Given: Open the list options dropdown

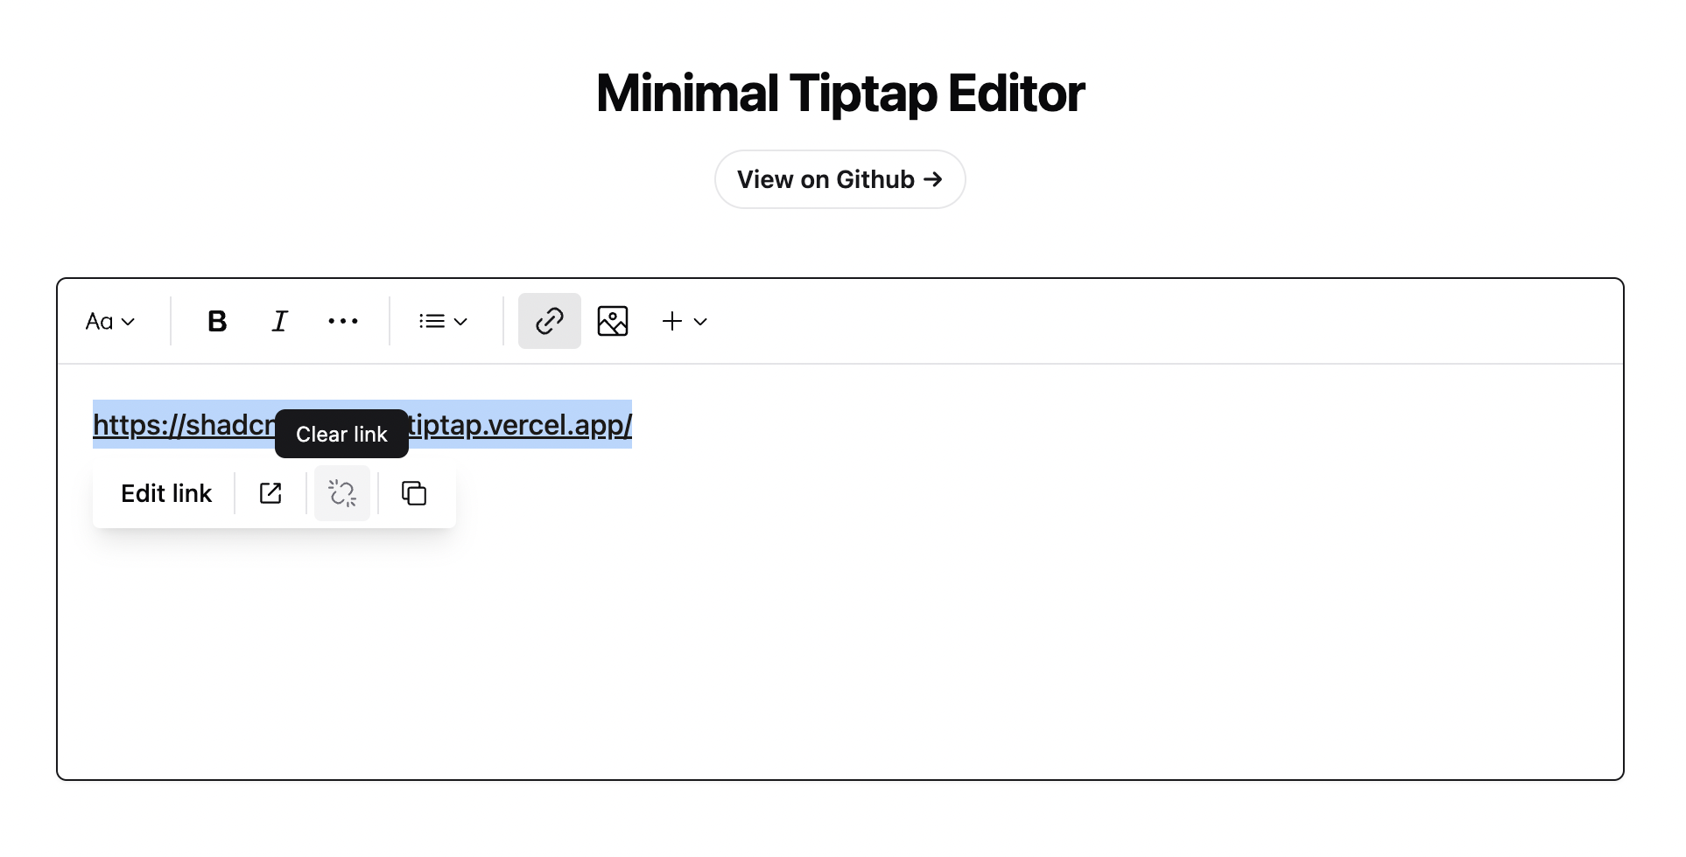Looking at the screenshot, I should click(443, 321).
